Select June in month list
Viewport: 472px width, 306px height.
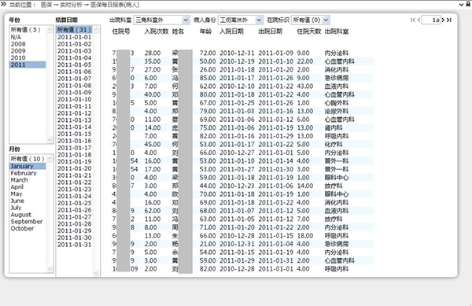pos(28,201)
